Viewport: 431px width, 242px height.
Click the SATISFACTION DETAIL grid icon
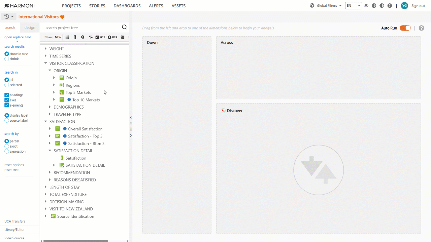62,165
